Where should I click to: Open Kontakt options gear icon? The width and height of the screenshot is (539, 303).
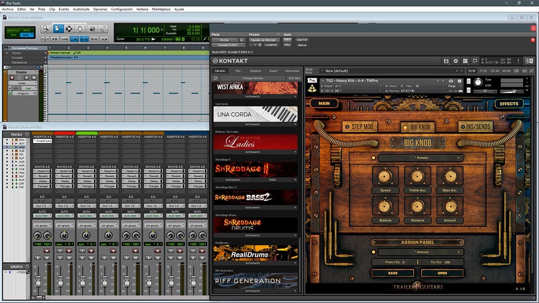click(x=455, y=61)
